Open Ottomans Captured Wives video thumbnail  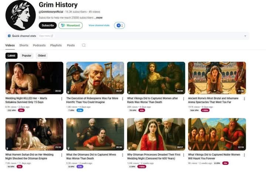(95, 134)
